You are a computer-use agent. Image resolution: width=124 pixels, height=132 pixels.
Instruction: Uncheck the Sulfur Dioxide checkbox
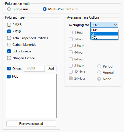click(x=9, y=51)
